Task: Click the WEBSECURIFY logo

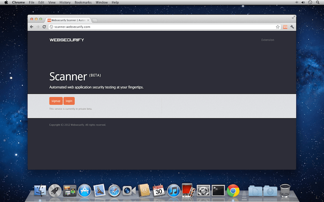Action: point(67,40)
